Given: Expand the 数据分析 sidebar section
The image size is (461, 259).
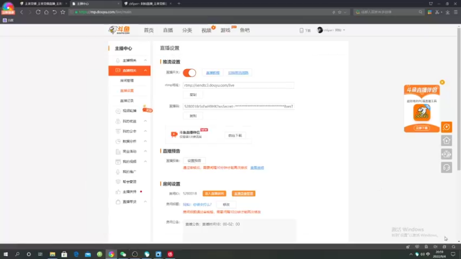Looking at the screenshot, I should coord(145,141).
